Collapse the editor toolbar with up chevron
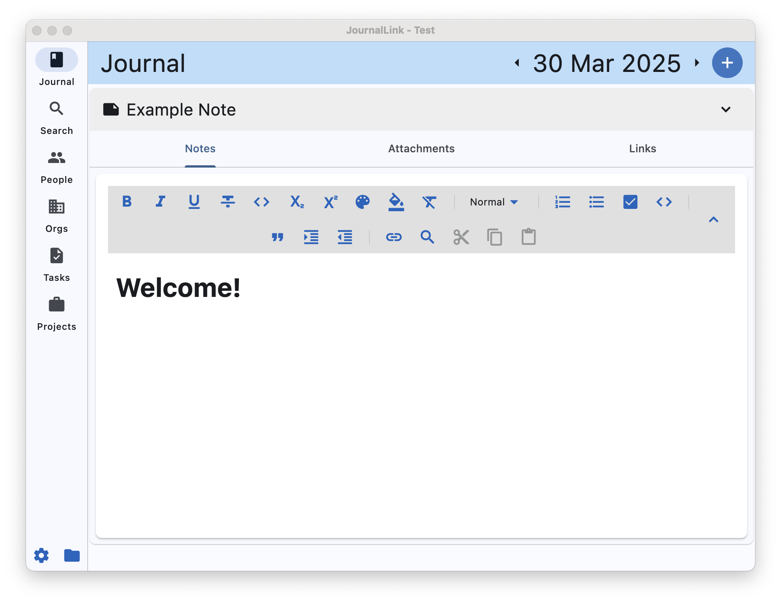 pos(713,220)
